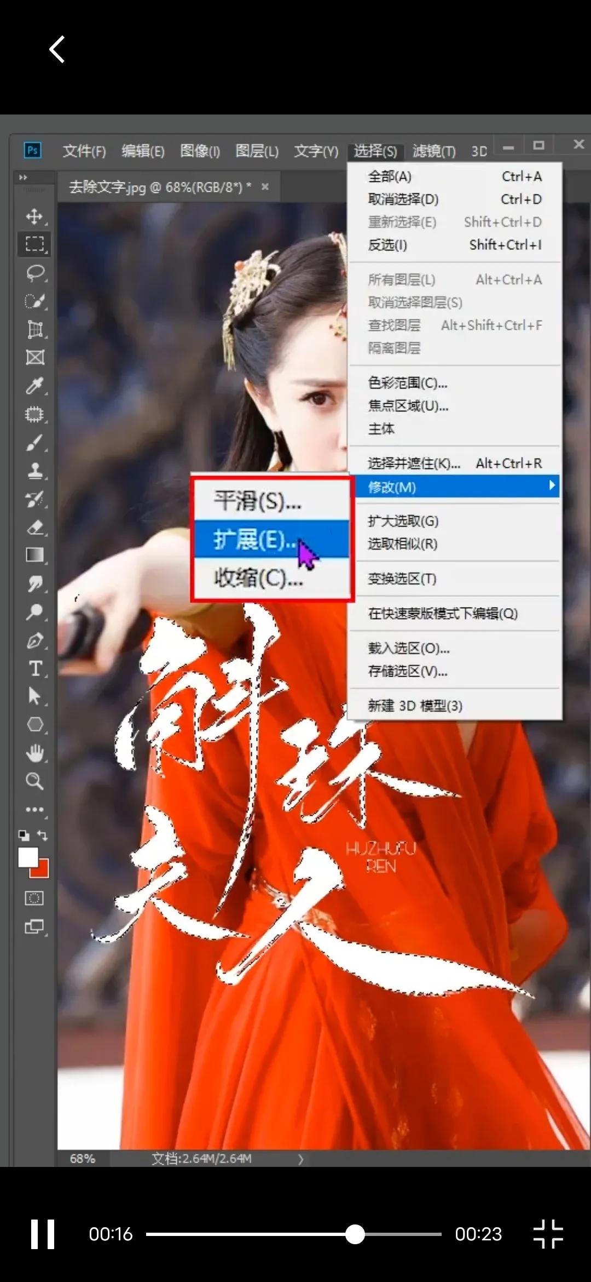Viewport: 591px width, 1282px height.
Task: Choose 反选(I) inverse selection
Action: coord(455,245)
